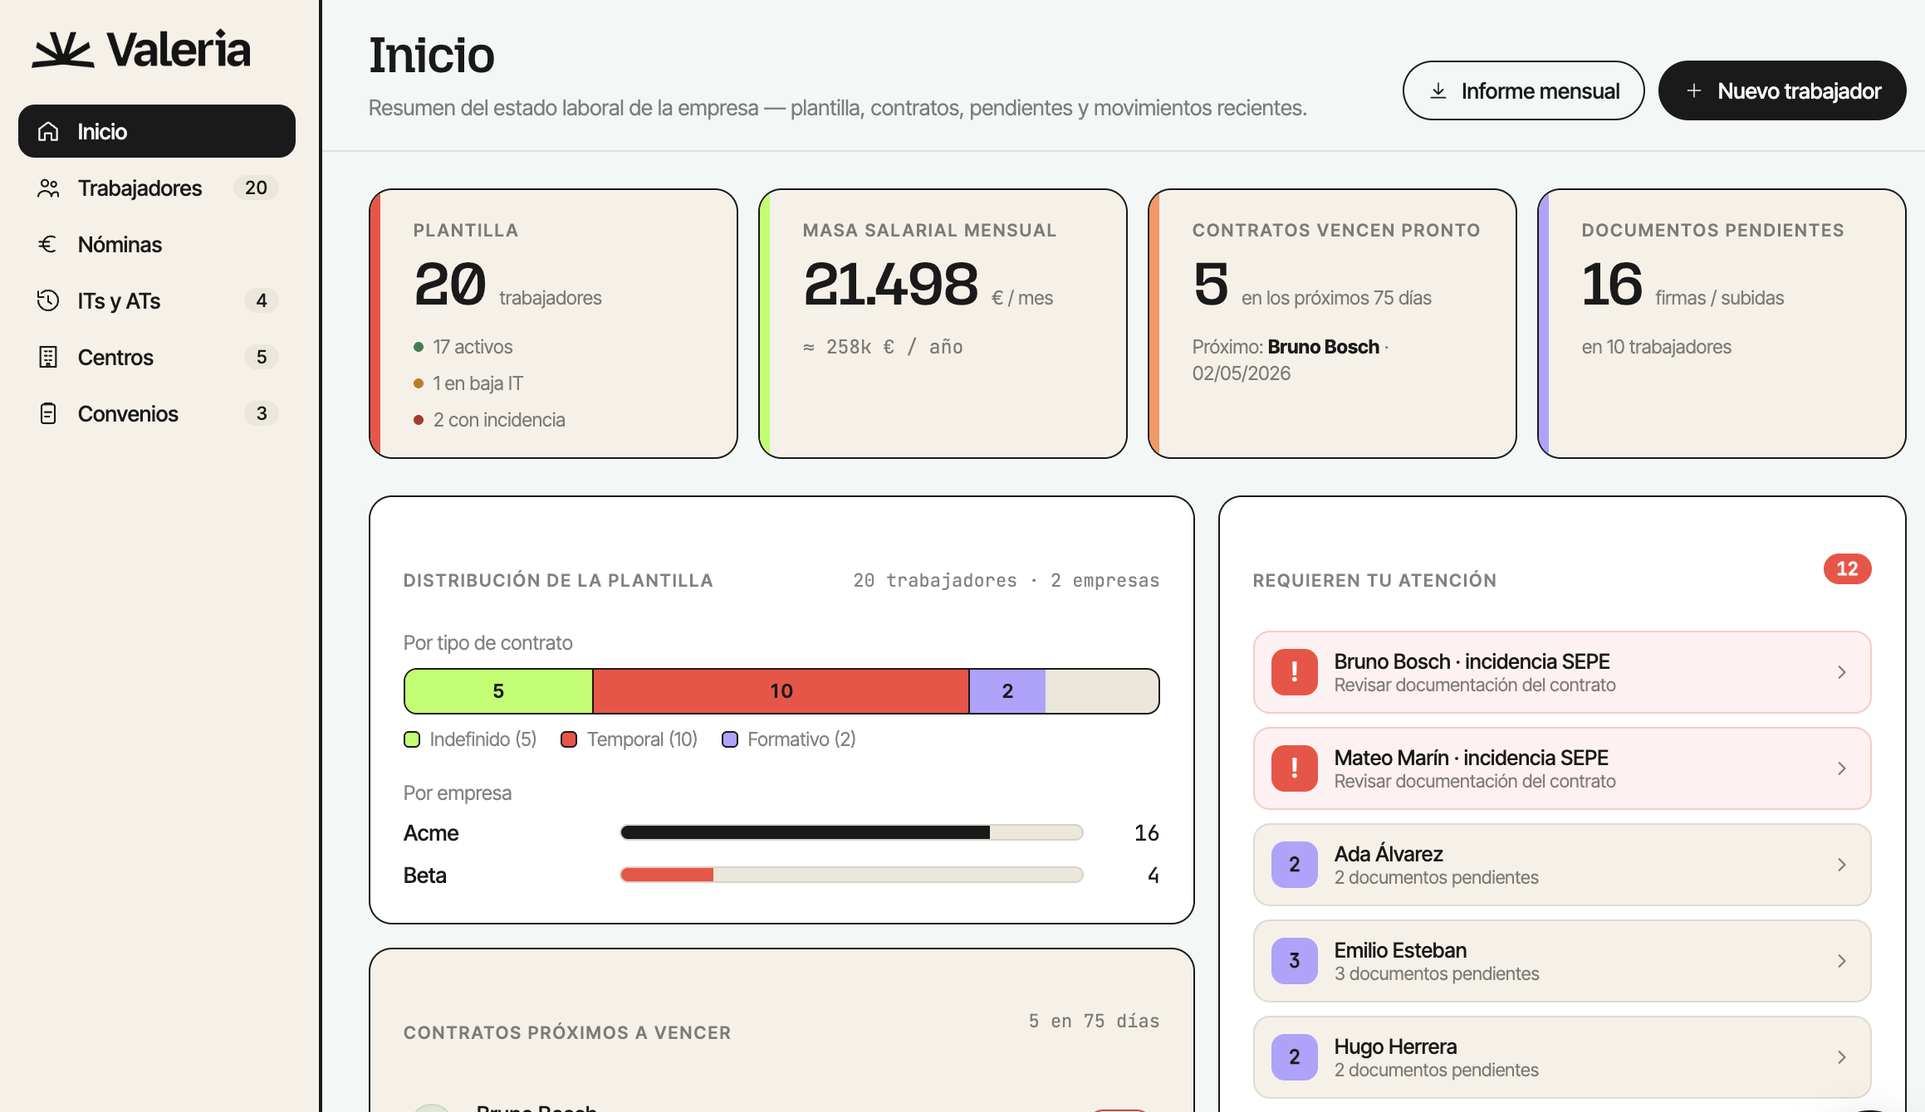
Task: Click the '5 en 75 días' label
Action: (1094, 1021)
